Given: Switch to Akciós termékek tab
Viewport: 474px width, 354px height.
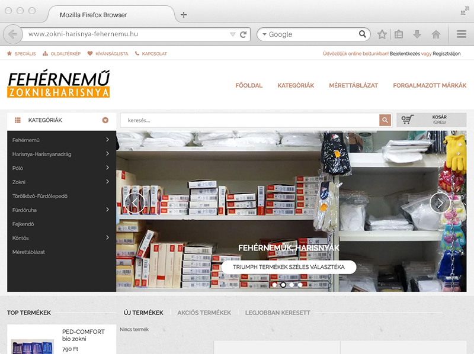Looking at the screenshot, I should (x=204, y=313).
